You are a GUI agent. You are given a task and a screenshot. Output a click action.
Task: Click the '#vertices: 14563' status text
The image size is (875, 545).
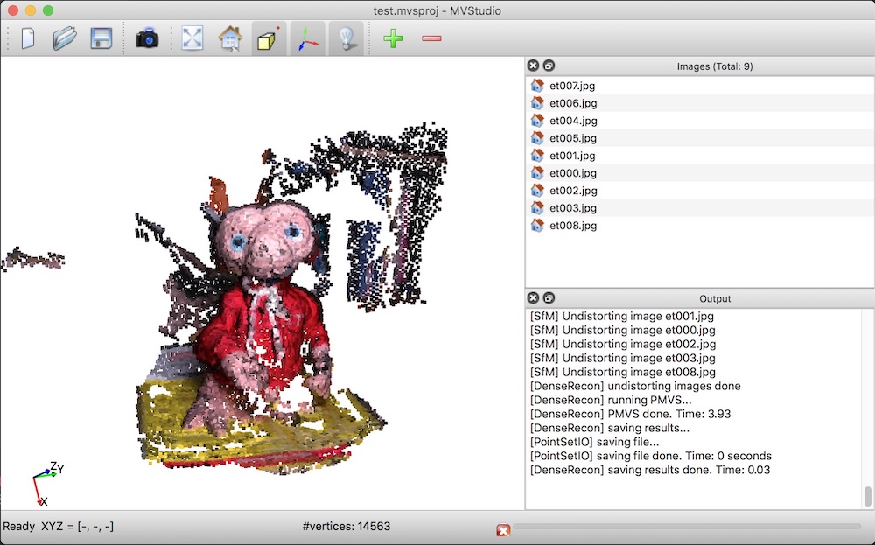[346, 526]
